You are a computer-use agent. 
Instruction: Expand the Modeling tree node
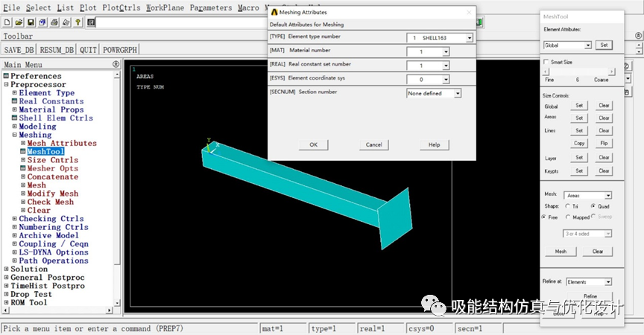[14, 127]
